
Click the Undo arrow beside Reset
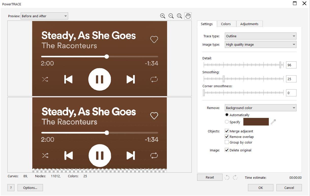point(227,177)
